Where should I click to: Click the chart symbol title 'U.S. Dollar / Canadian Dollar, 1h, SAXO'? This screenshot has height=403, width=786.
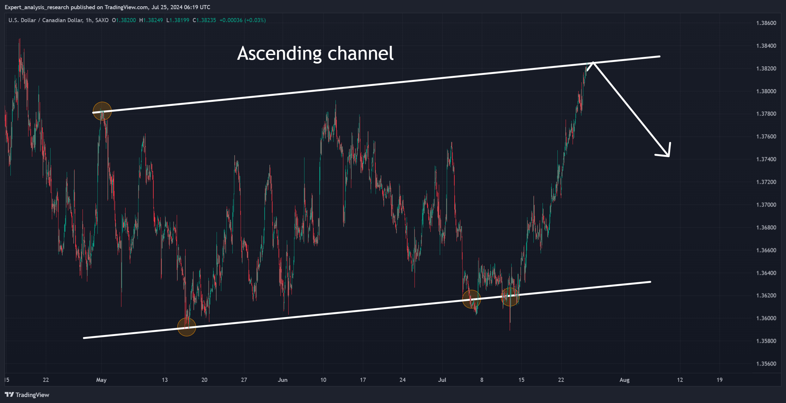[x=58, y=20]
